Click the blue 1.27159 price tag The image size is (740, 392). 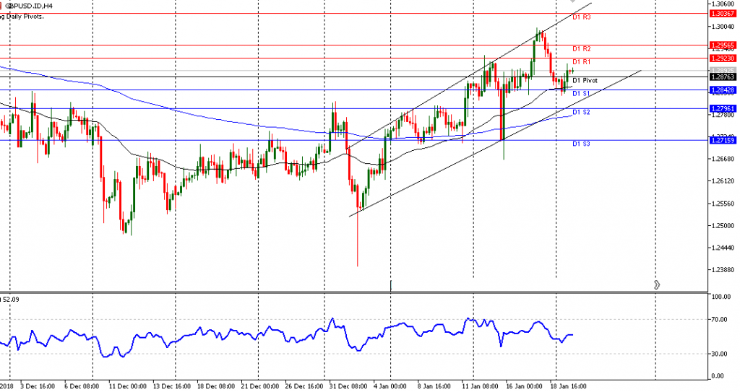[x=723, y=140]
